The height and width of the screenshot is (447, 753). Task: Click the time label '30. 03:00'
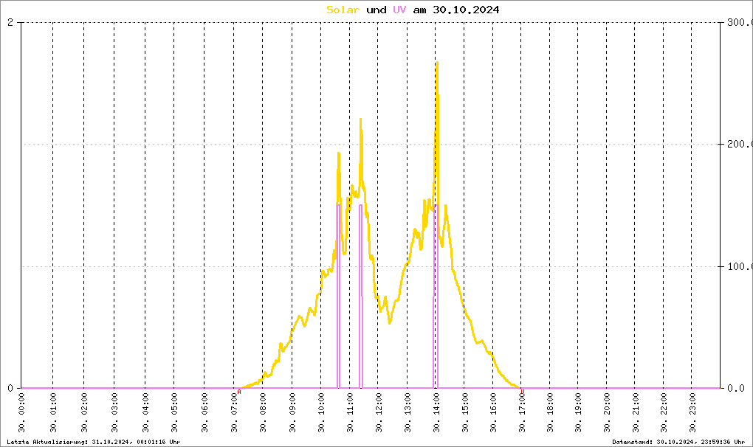114,413
